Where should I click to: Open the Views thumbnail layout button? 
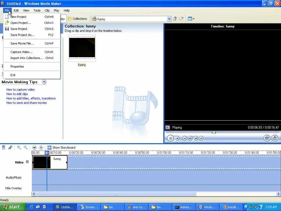191,19
